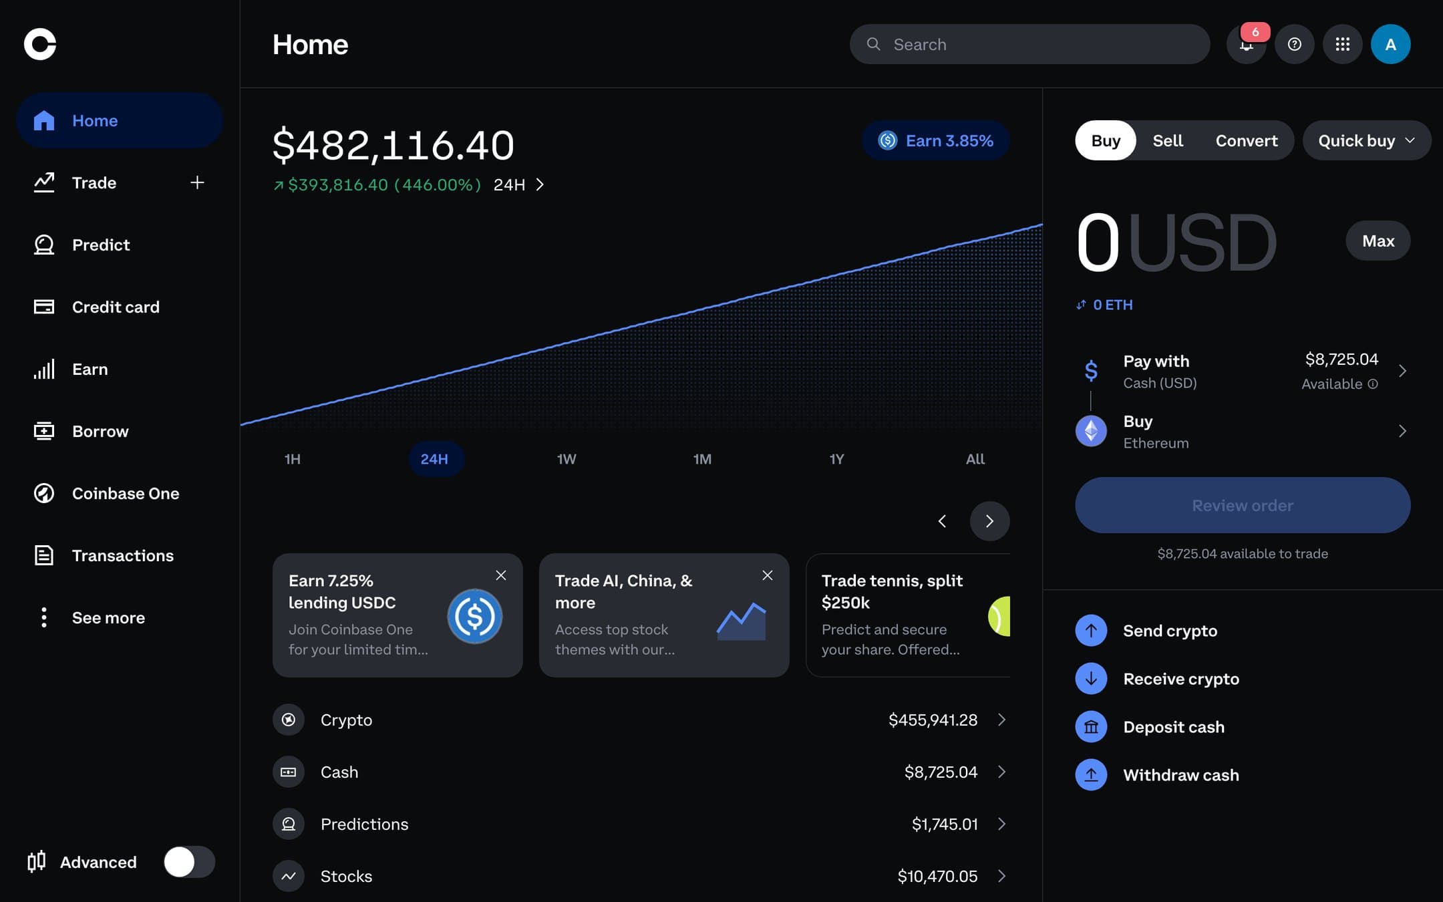Switch to the Convert tab
Image resolution: width=1443 pixels, height=902 pixels.
pos(1247,140)
